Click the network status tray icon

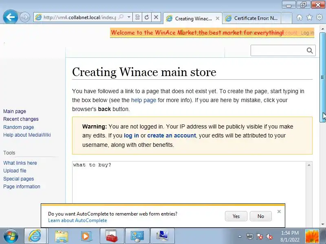click(x=249, y=237)
